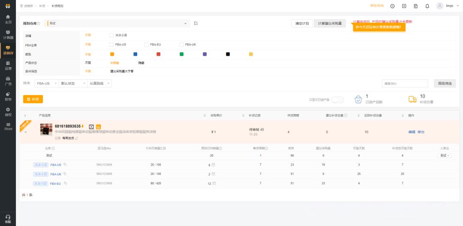Open the history clock icon in header
The width and height of the screenshot is (463, 226).
pos(392,6)
